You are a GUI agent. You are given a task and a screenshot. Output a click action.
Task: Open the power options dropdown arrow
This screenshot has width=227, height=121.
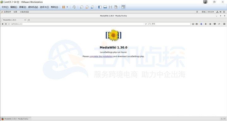[67, 7]
